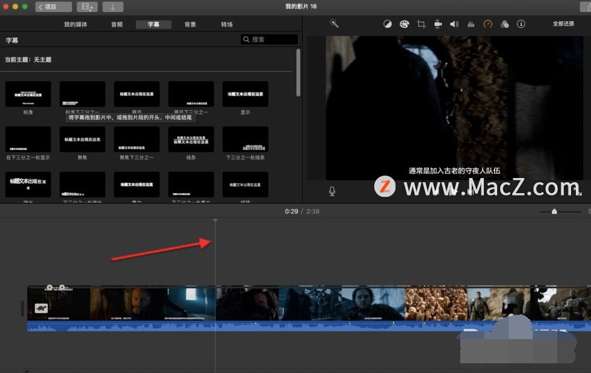Click the turtle slow-motion icon on clip
Screen dimensions: 591x373
pyautogui.click(x=41, y=309)
